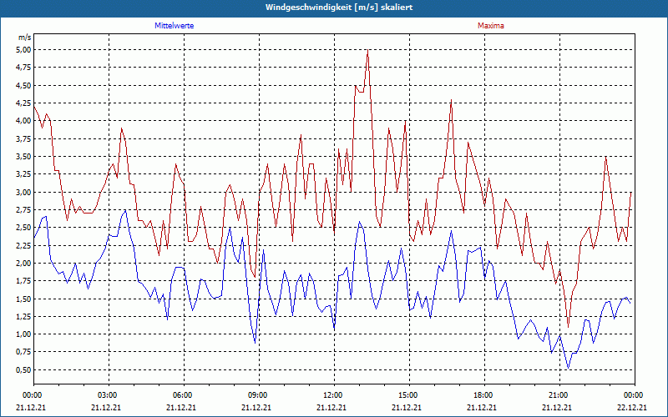Click the 1,75 y-axis label
668x417 pixels.
[x=24, y=281]
